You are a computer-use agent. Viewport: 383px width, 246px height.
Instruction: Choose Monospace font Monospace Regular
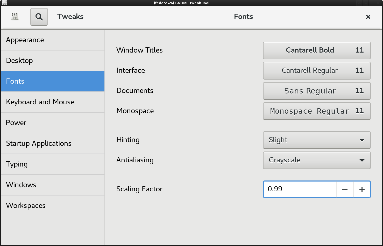(317, 111)
